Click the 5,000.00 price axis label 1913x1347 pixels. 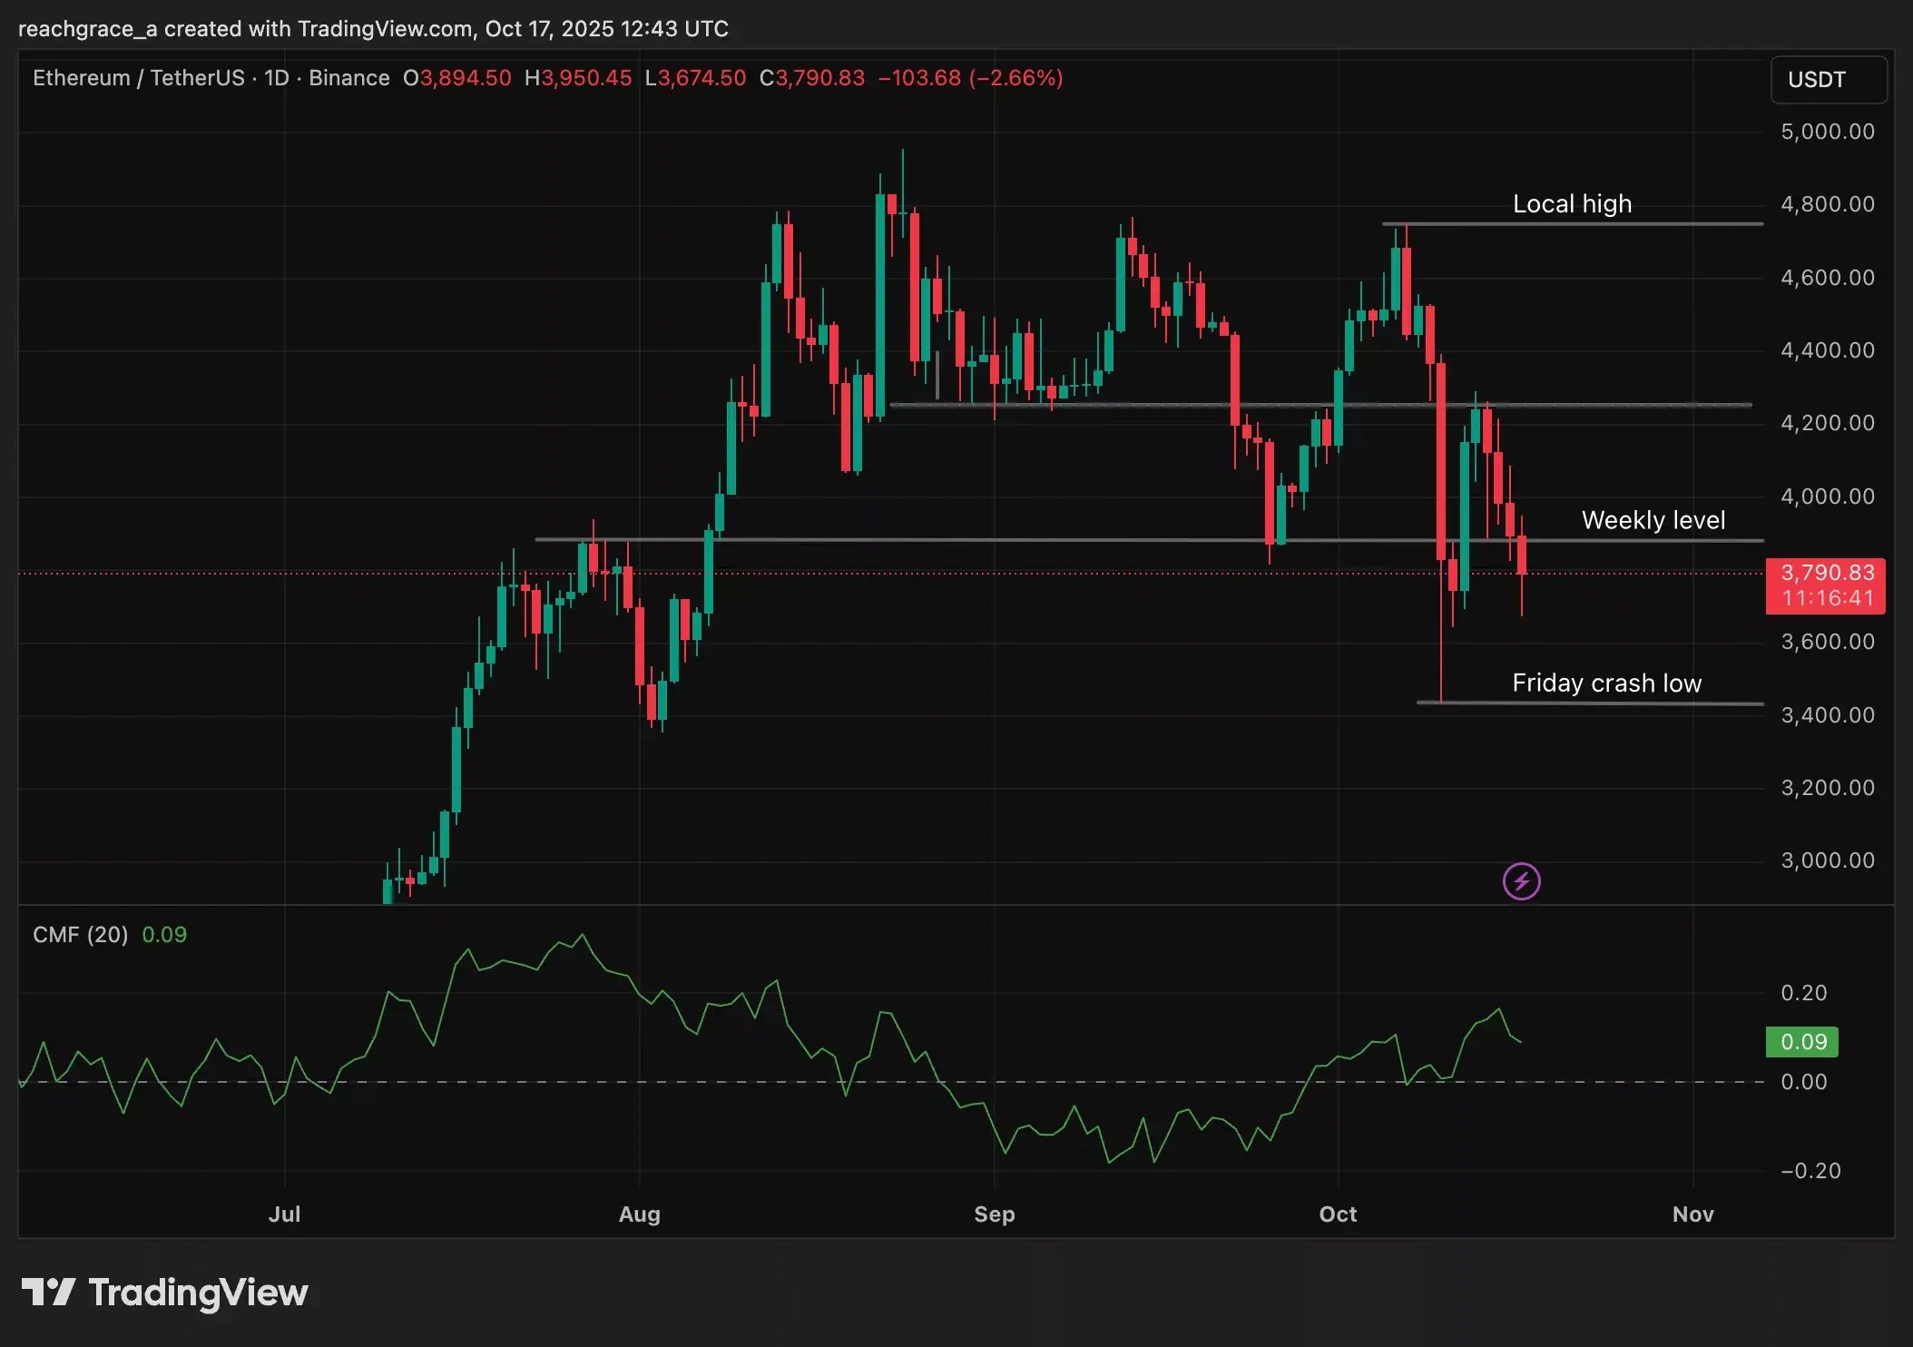click(1827, 132)
